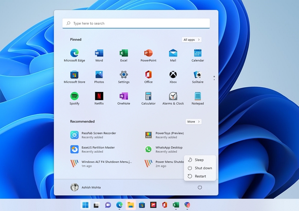299x211 pixels.
Task: Open the Ashish Mohta user account menu
Action: pyautogui.click(x=85, y=187)
